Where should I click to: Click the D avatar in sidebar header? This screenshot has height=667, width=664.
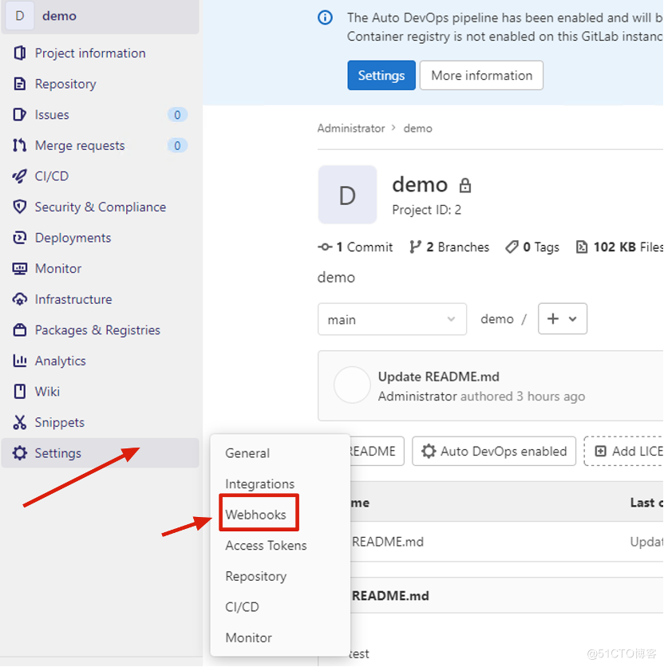pos(20,16)
